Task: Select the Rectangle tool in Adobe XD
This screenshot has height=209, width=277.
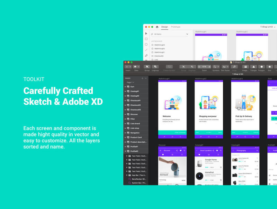Action: pos(146,39)
